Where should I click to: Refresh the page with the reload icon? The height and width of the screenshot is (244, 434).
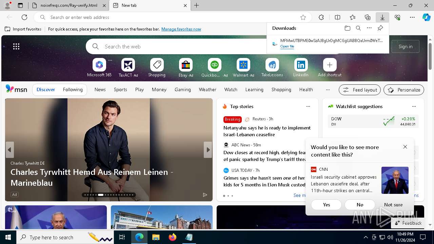click(24, 17)
